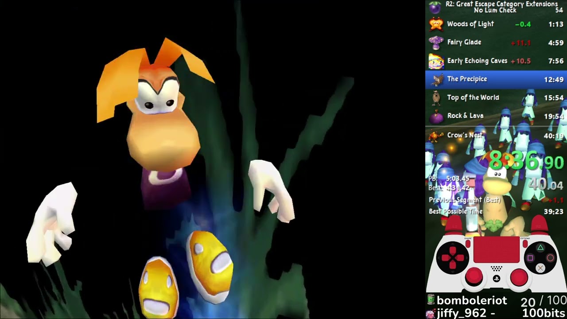Image resolution: width=567 pixels, height=319 pixels.
Task: Click the '39:23' best possible time value
Action: [x=554, y=212]
